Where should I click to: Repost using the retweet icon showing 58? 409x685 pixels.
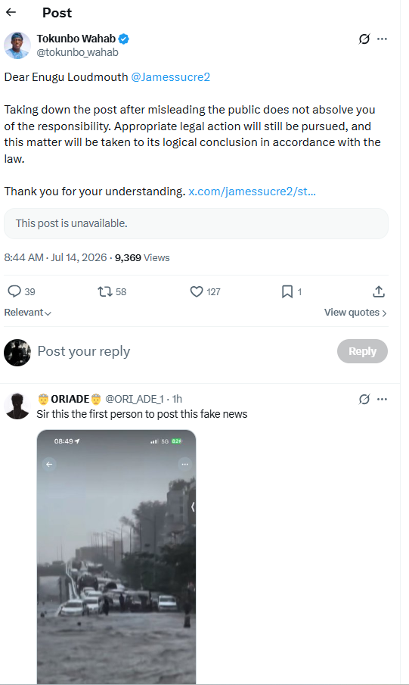[112, 291]
